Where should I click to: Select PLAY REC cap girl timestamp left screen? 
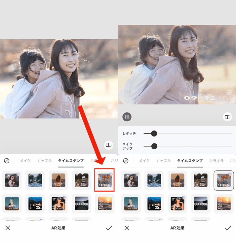click(59, 203)
